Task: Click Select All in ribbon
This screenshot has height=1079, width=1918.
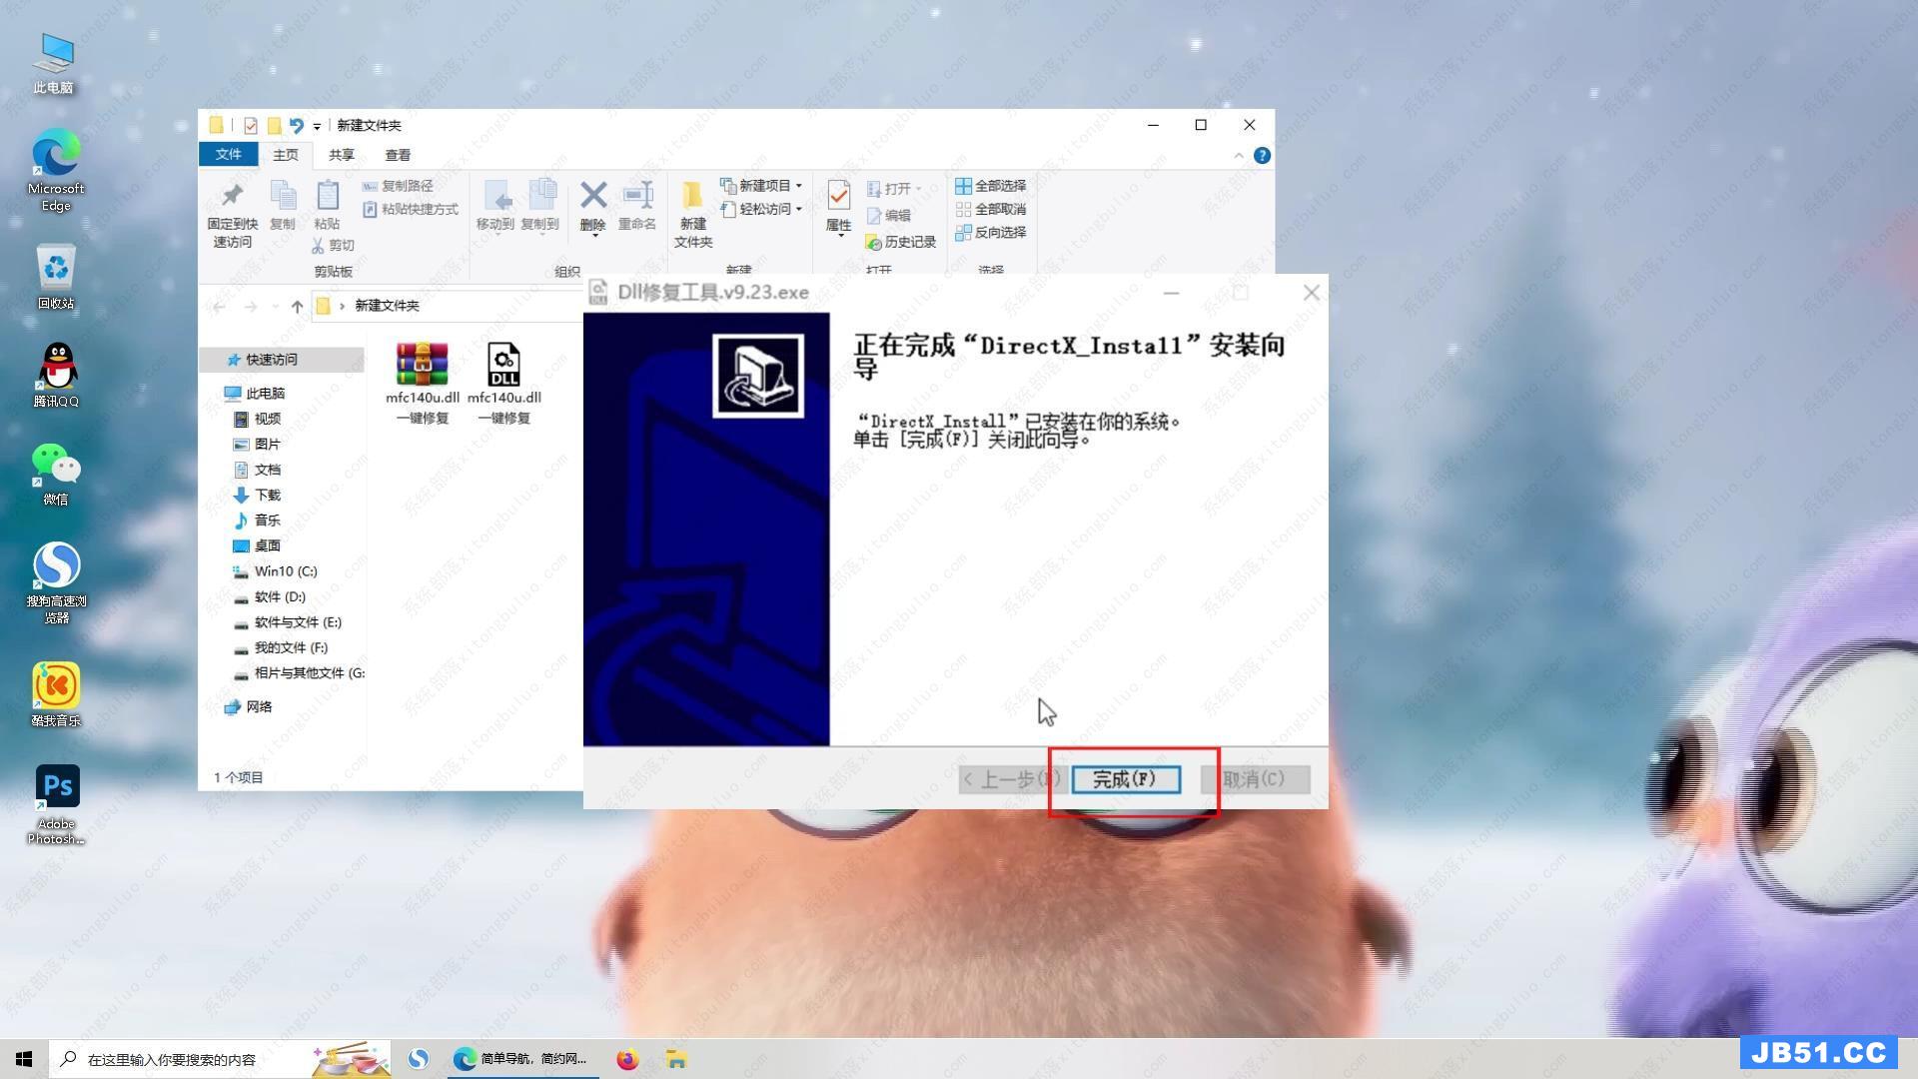Action: point(991,186)
